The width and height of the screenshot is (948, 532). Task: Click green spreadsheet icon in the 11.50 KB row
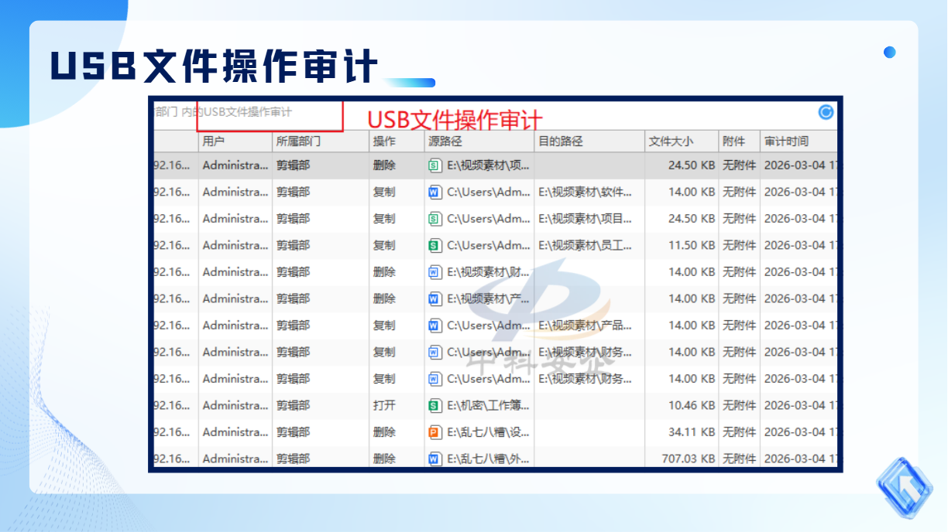point(434,245)
